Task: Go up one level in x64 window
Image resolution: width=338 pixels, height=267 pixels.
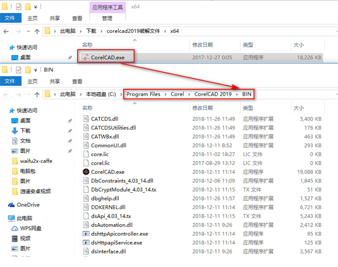Action: click(x=37, y=31)
